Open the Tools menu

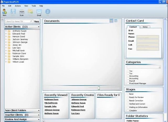[x=34, y=6]
